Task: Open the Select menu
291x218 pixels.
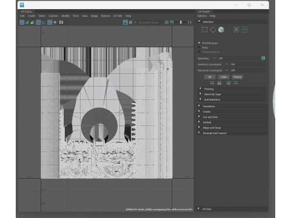Action: (x=42, y=16)
